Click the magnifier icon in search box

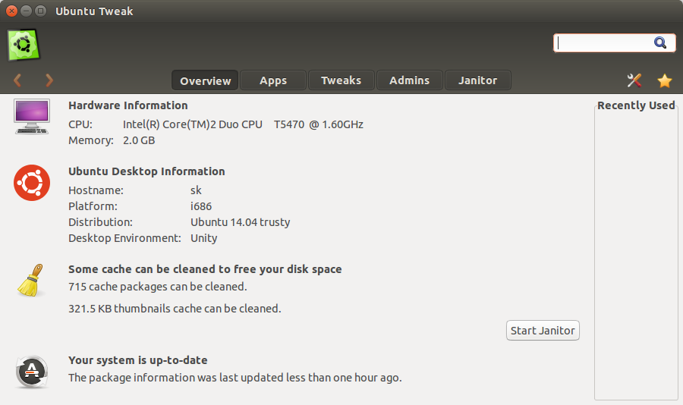pos(660,42)
